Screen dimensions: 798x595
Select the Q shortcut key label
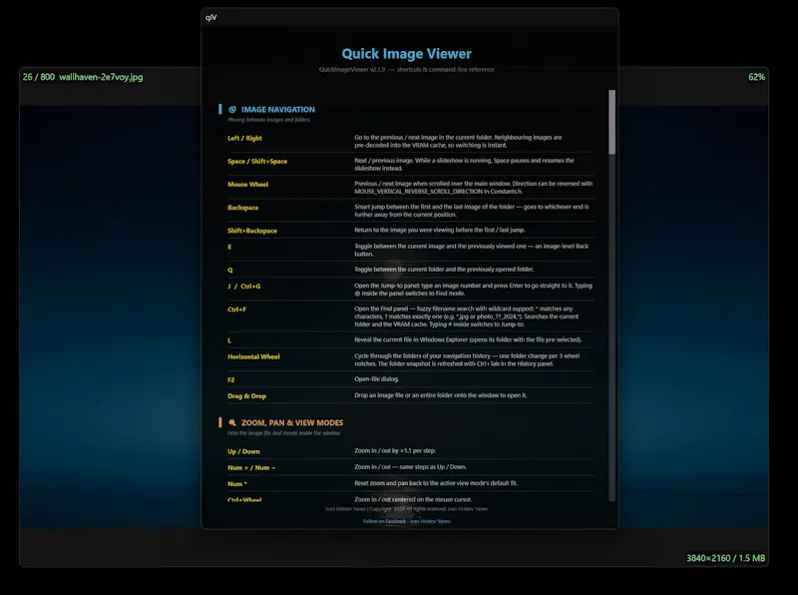tap(230, 270)
